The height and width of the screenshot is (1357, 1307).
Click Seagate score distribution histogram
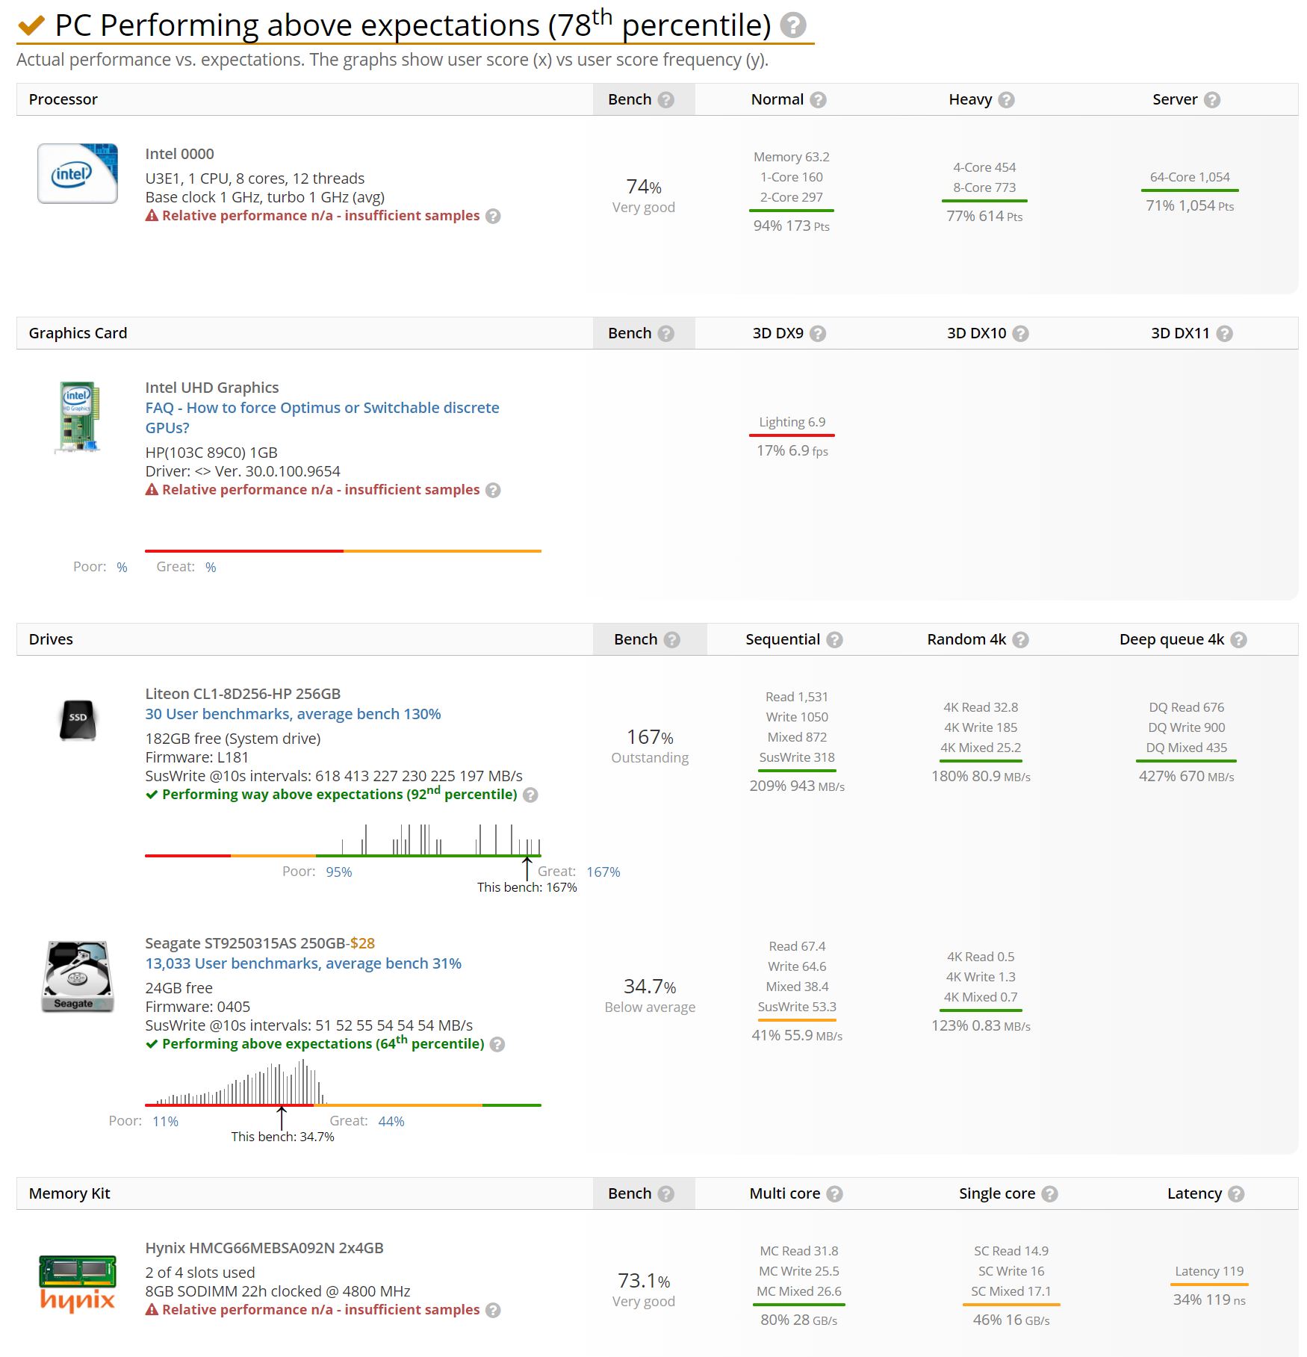pos(343,1082)
